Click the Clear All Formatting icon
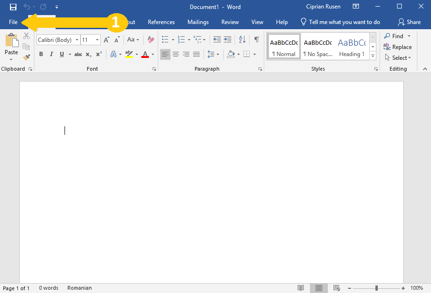The width and height of the screenshot is (431, 293). (x=150, y=40)
